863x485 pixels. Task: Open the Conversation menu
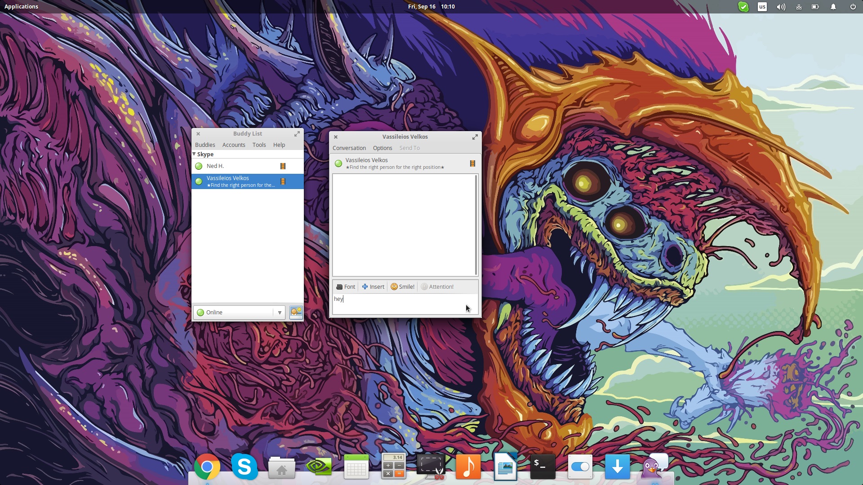[x=349, y=148]
